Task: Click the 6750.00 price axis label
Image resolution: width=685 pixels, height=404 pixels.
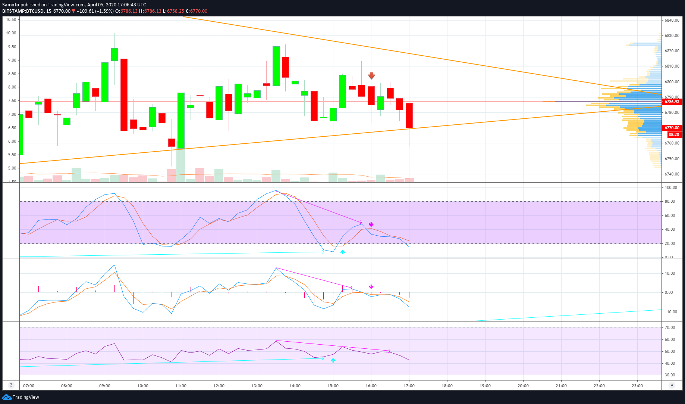Action: coord(672,159)
